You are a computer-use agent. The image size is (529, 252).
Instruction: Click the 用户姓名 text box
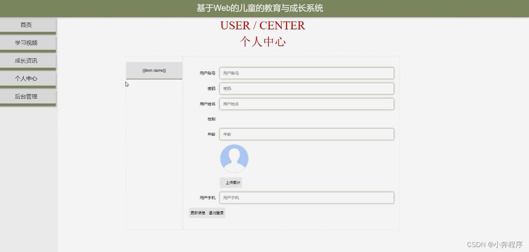pos(307,104)
